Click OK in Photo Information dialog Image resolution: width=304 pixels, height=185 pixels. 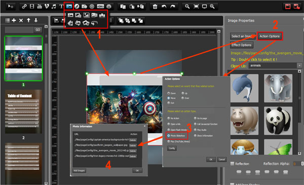(x=137, y=171)
